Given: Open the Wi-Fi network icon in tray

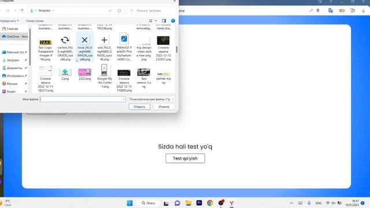Looking at the screenshot, I should point(328,203).
